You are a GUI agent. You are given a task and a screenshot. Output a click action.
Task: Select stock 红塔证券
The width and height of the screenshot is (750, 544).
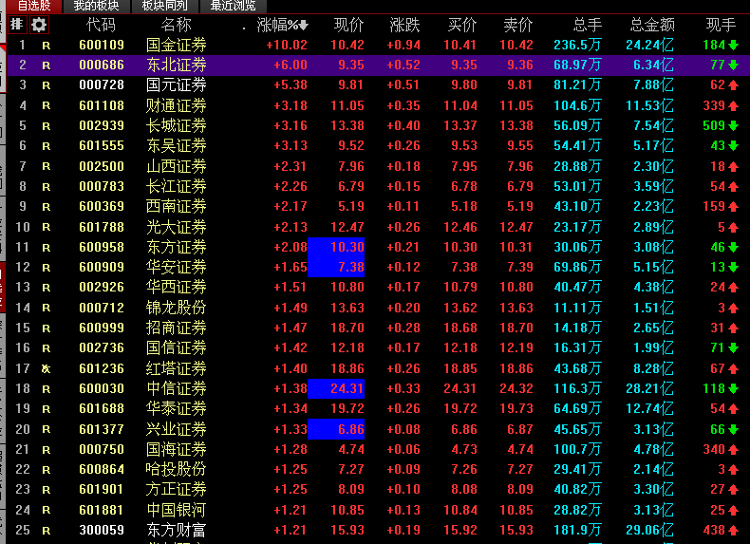[176, 369]
